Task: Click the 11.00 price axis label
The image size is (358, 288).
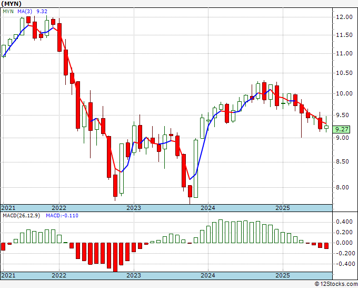Action: coord(344,53)
